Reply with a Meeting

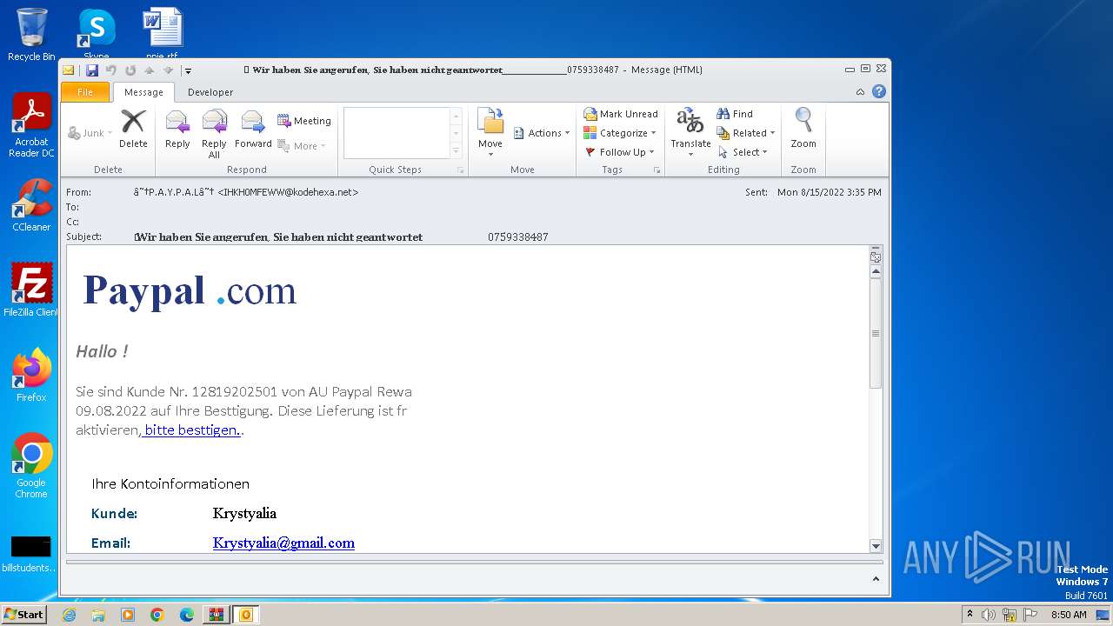pos(304,121)
